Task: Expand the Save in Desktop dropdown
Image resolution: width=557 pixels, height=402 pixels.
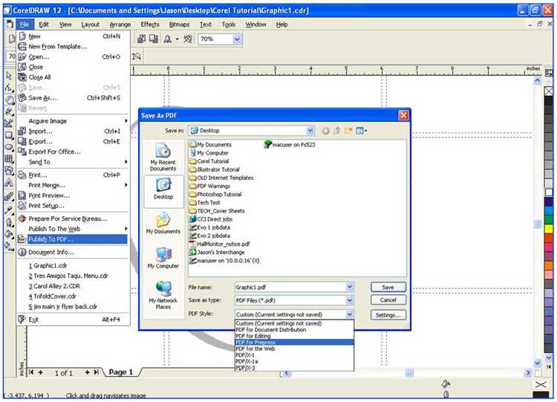Action: (x=310, y=131)
